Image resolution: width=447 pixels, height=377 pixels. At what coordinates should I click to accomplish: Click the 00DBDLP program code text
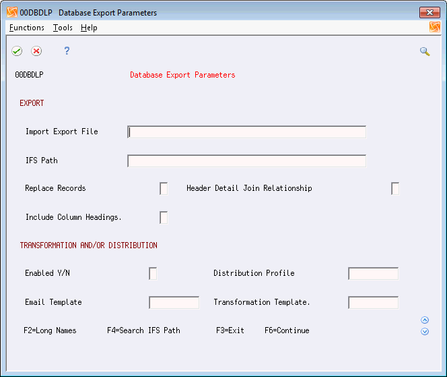pos(29,75)
